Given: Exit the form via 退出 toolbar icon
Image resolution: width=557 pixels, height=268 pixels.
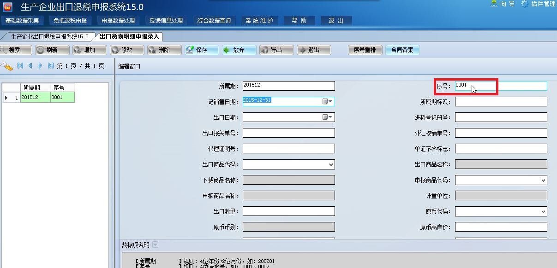Looking at the screenshot, I should click(x=313, y=50).
